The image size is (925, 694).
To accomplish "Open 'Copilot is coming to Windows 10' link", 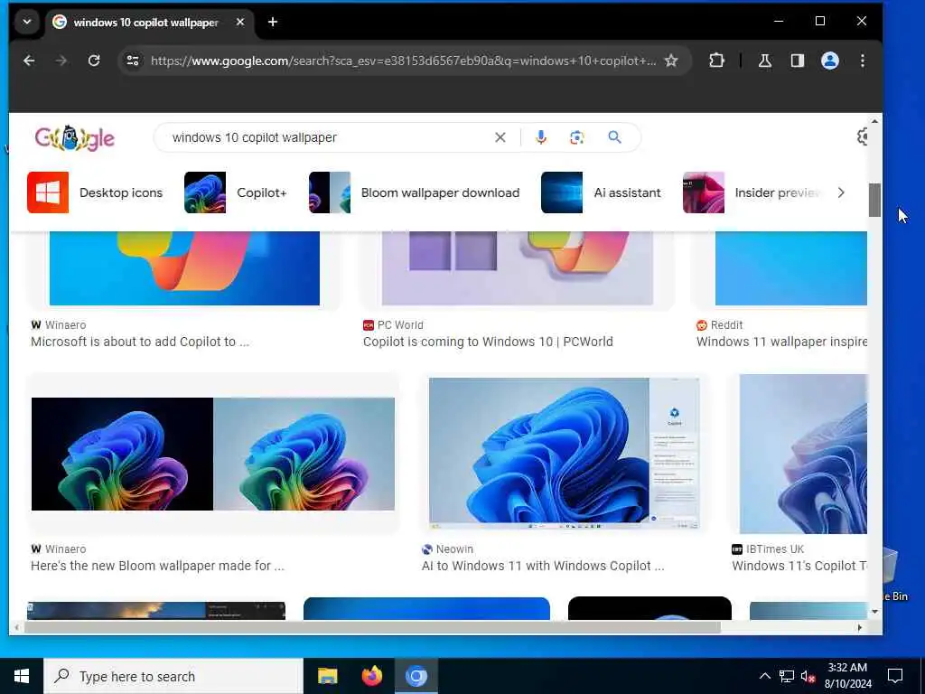I will click(x=488, y=342).
